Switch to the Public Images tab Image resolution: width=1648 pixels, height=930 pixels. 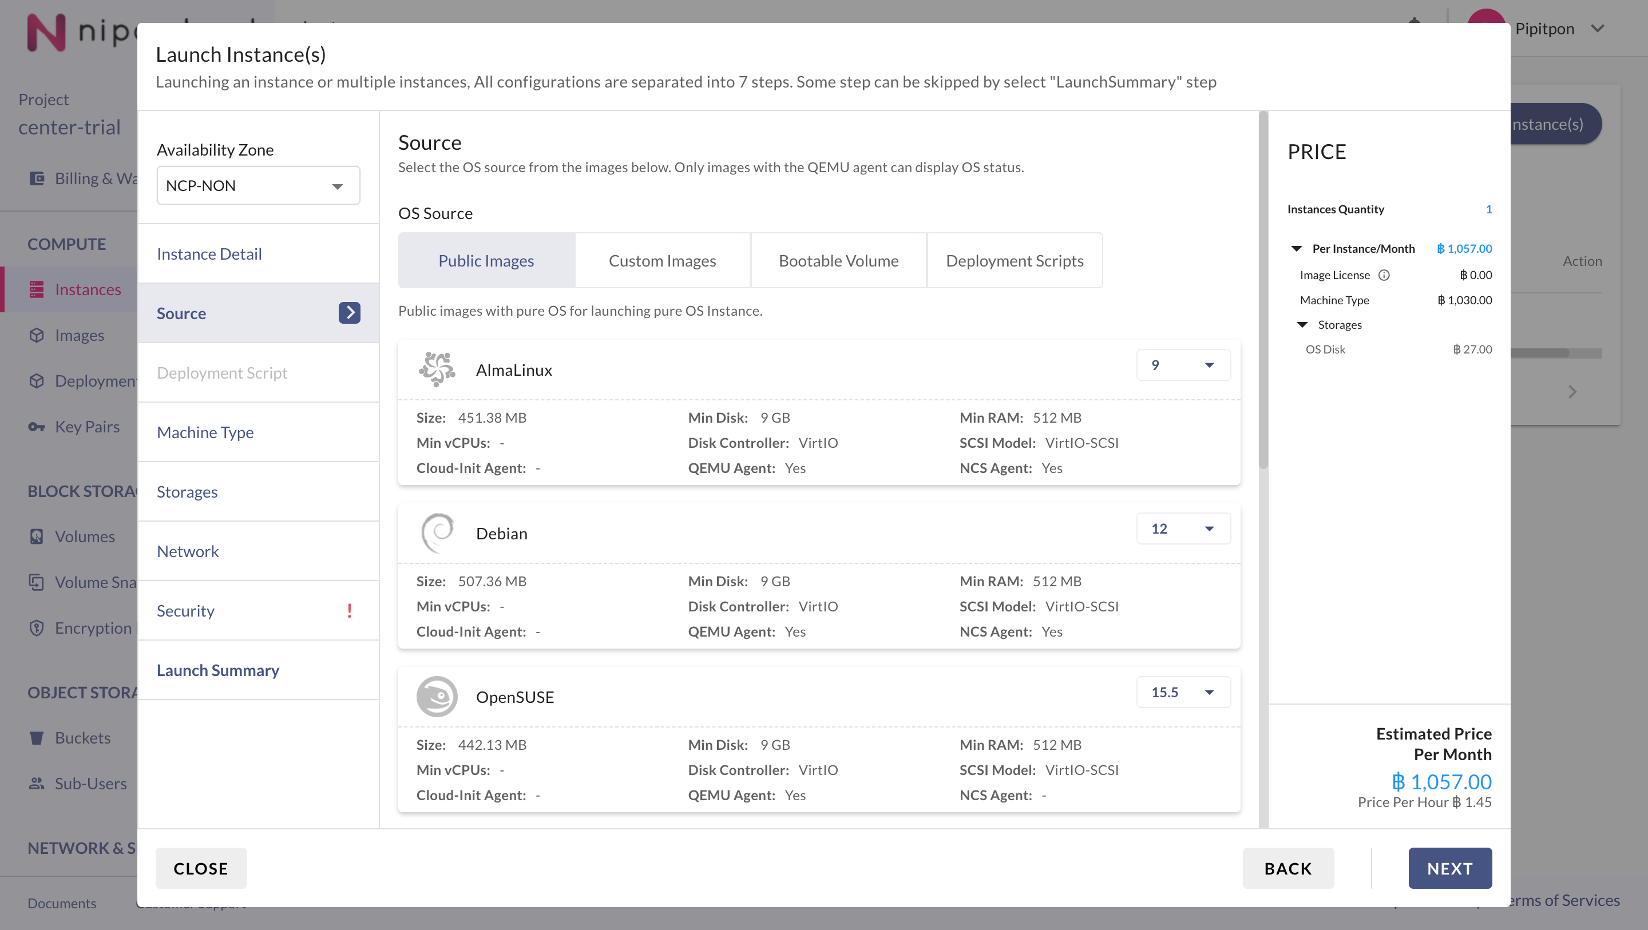(x=486, y=260)
